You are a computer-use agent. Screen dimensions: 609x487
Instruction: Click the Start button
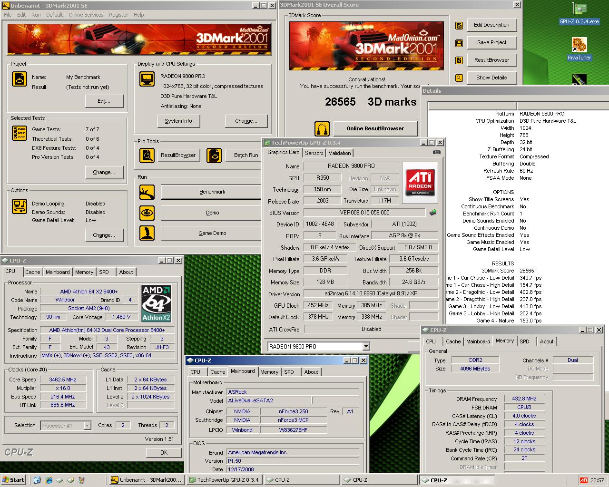tap(13, 480)
